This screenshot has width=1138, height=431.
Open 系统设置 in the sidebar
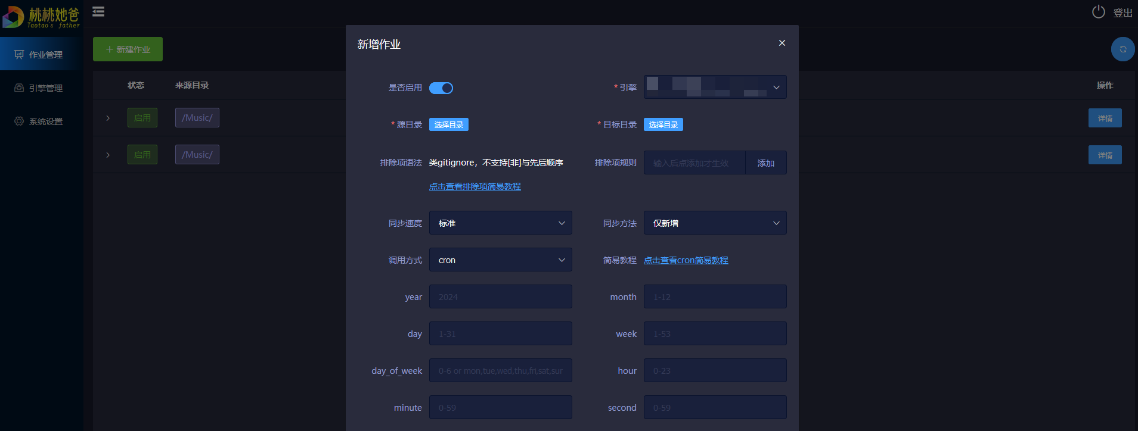(42, 121)
